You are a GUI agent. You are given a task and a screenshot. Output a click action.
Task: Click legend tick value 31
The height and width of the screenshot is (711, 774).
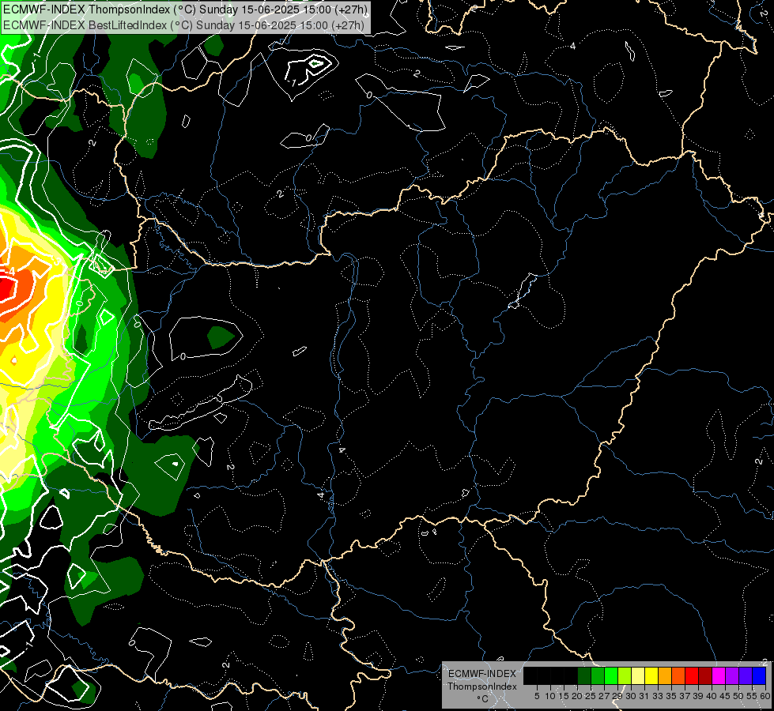[644, 696]
